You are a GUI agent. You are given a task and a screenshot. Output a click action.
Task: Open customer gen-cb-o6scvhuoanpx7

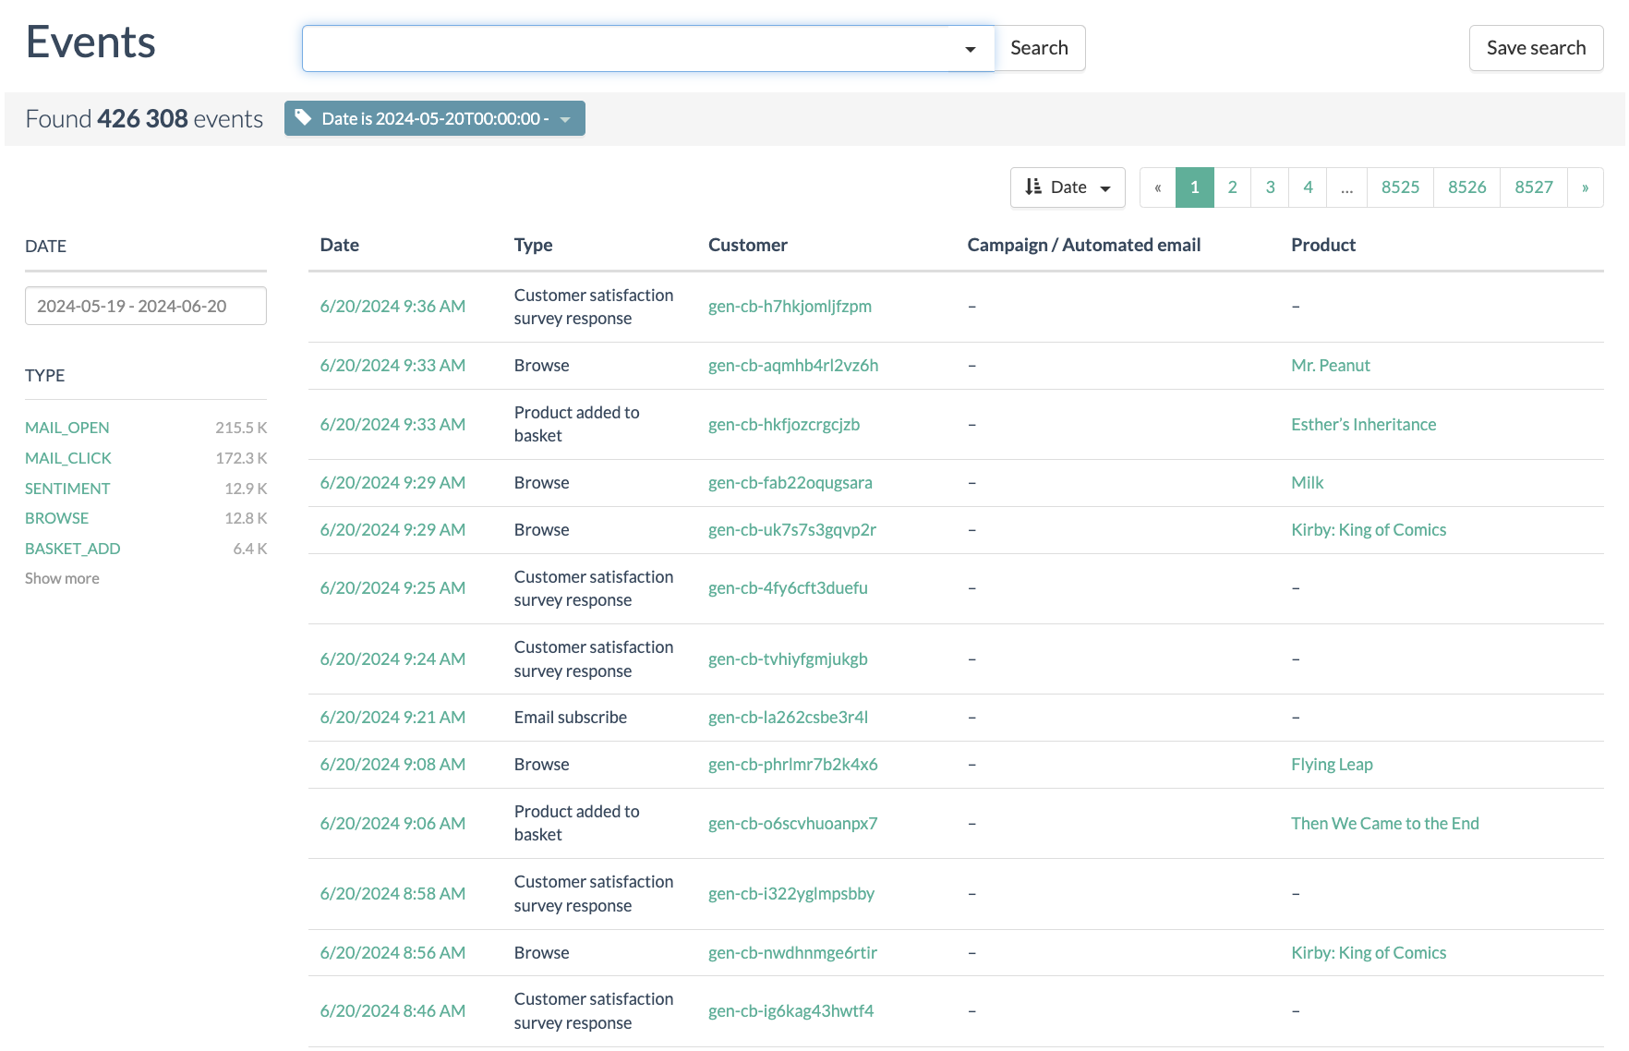pyautogui.click(x=793, y=824)
